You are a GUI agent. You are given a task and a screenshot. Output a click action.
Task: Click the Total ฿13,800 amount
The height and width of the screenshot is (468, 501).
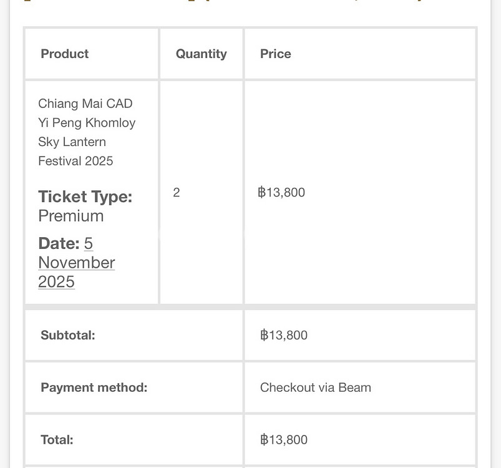[x=284, y=440]
